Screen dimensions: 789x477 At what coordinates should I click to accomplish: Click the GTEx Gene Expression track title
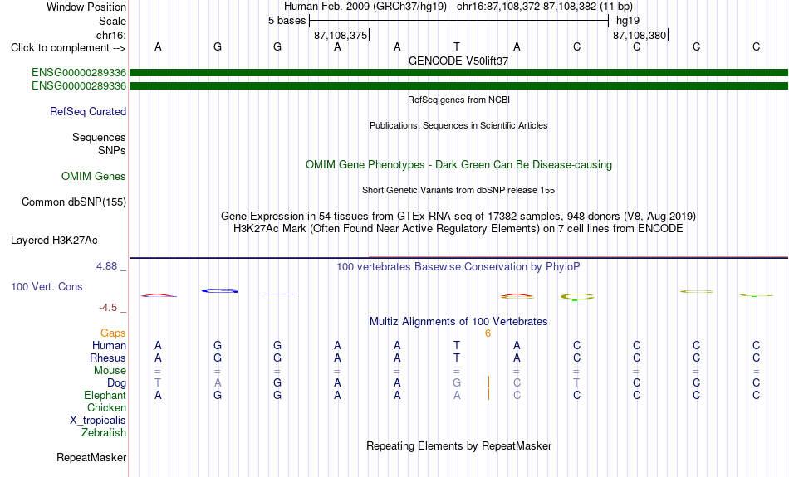tap(458, 217)
